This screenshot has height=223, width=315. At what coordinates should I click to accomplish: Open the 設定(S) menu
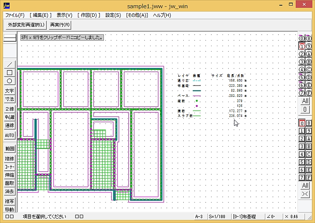point(113,15)
